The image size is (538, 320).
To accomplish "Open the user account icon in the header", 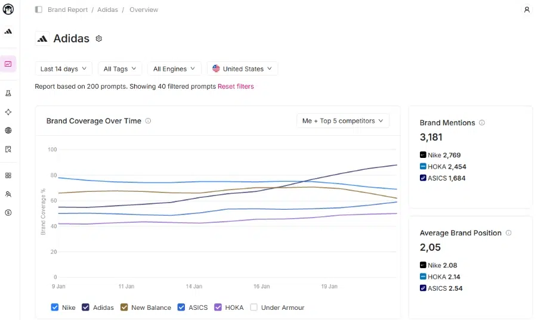I will tap(527, 10).
